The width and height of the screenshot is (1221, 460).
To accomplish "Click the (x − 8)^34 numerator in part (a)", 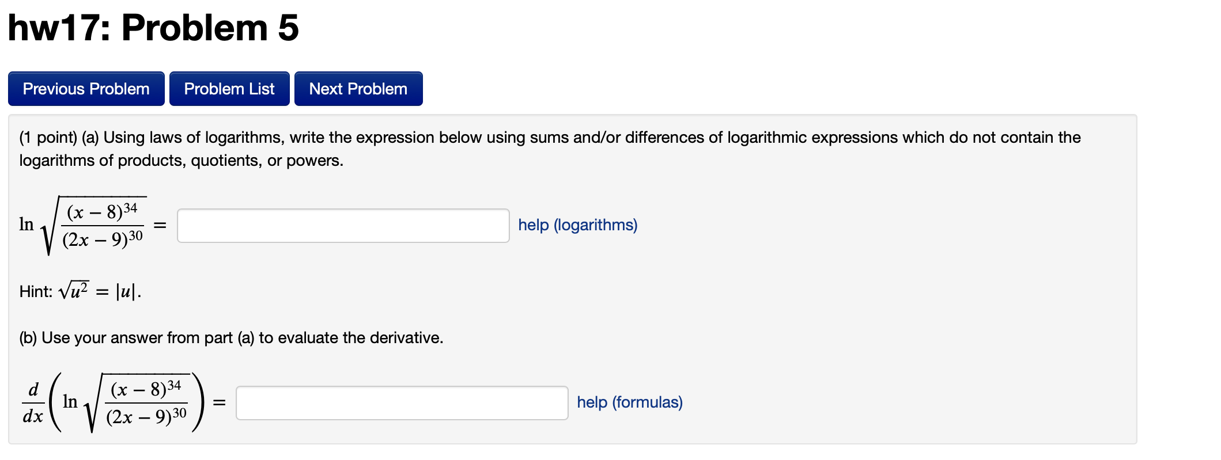I will (102, 211).
